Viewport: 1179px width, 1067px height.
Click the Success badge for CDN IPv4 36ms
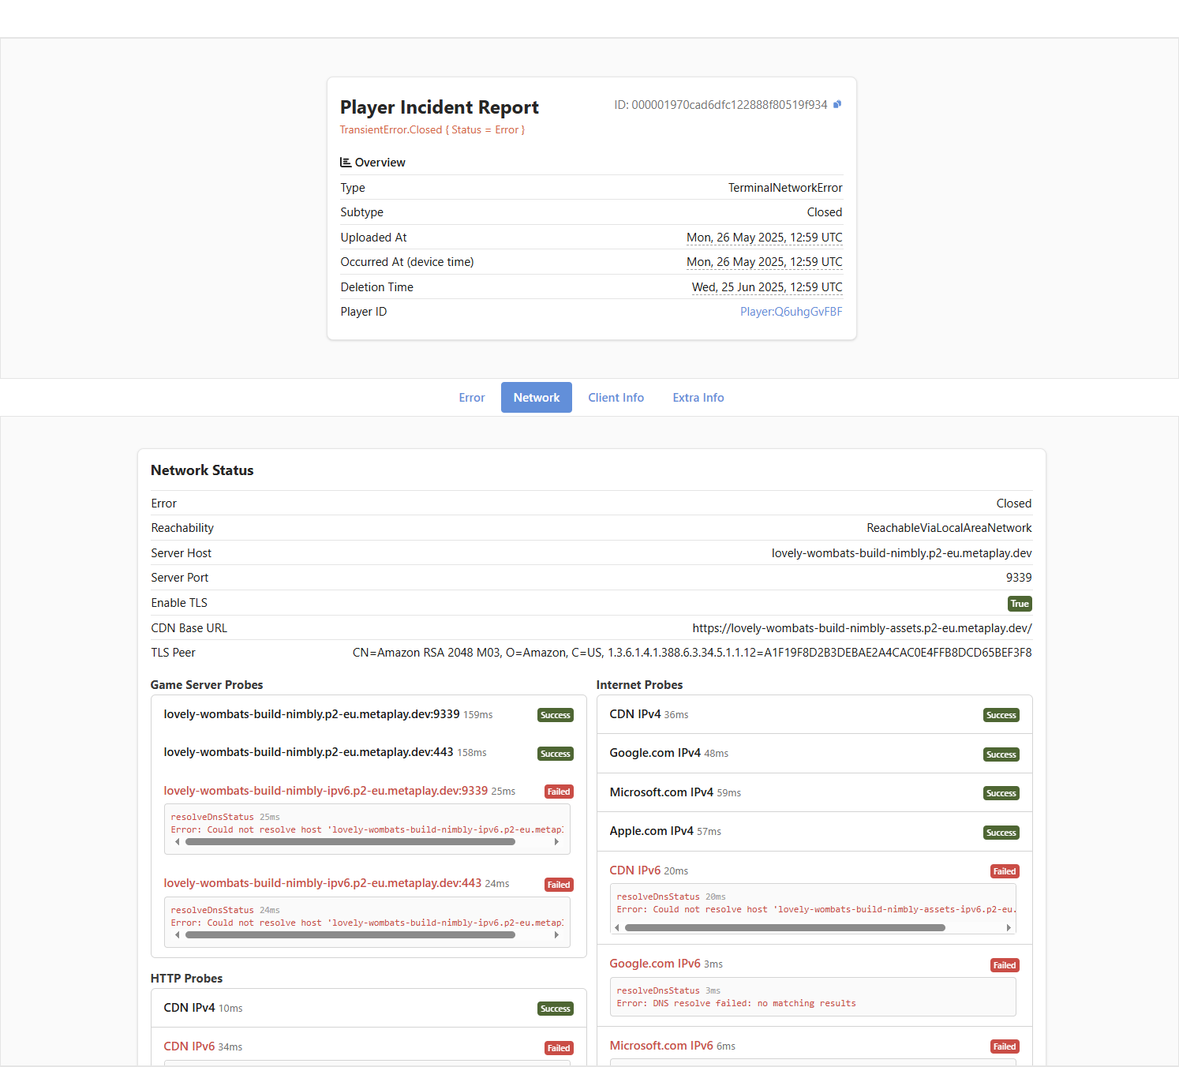pos(1001,715)
